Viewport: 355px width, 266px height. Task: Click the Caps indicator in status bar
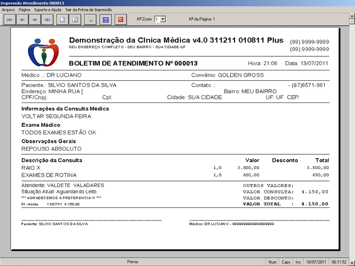click(x=286, y=262)
